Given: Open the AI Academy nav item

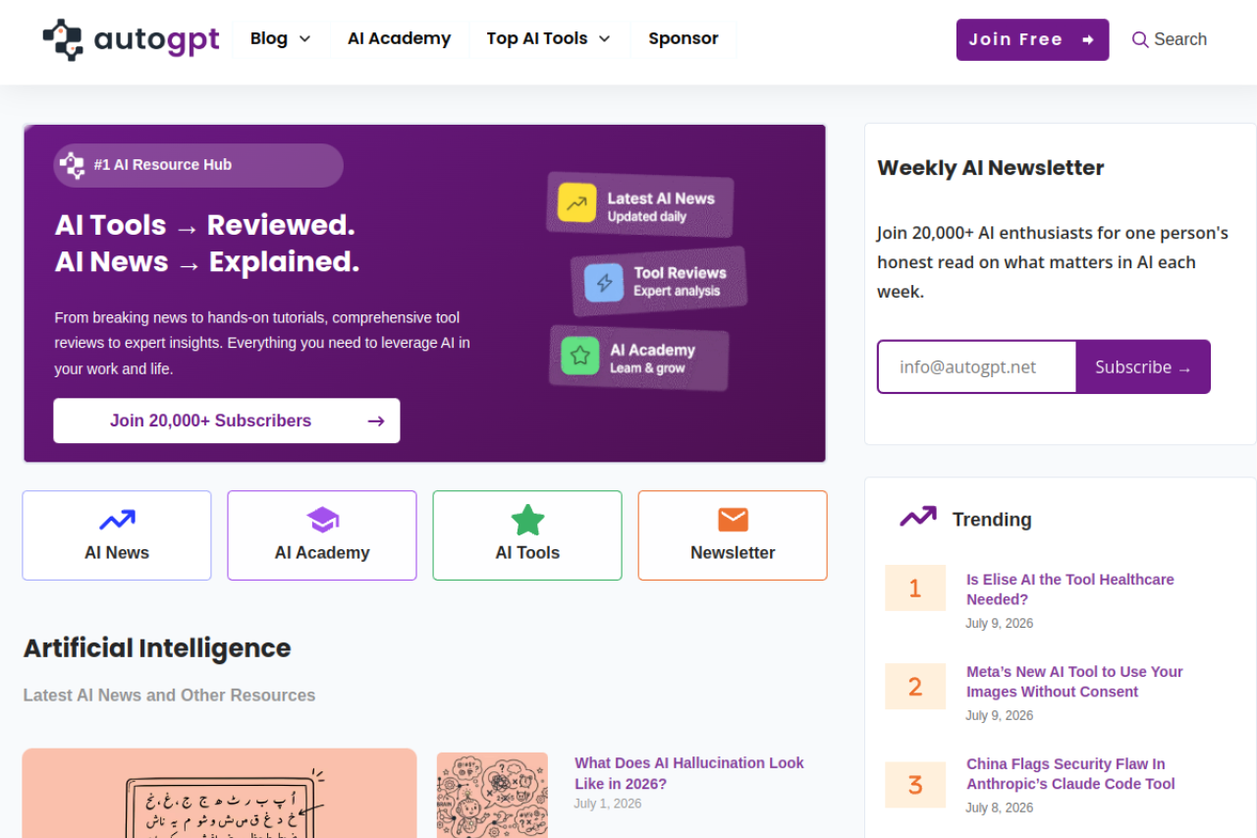Looking at the screenshot, I should pyautogui.click(x=399, y=38).
